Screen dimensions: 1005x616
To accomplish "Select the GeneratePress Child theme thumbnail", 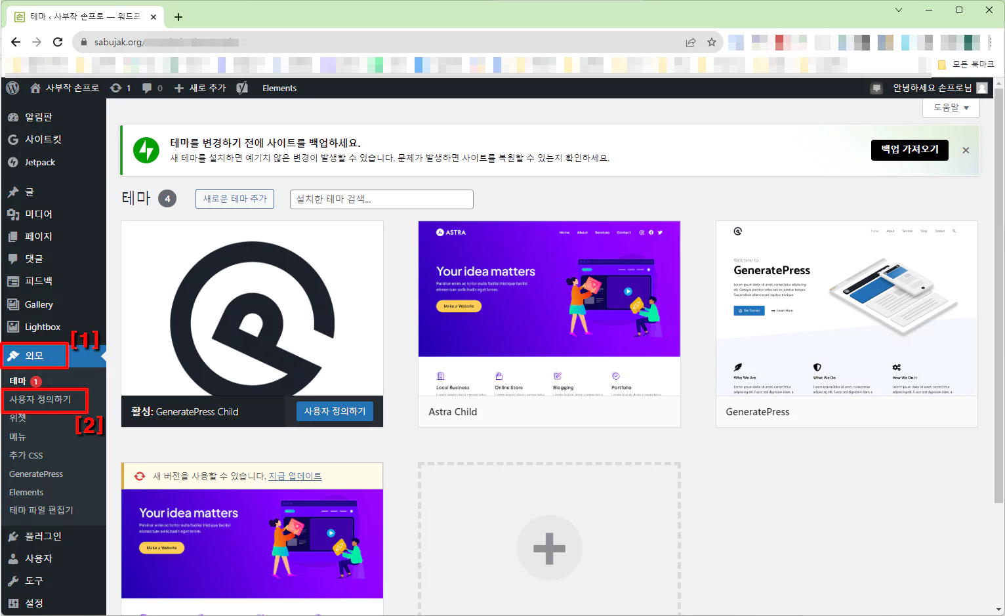I will [252, 308].
